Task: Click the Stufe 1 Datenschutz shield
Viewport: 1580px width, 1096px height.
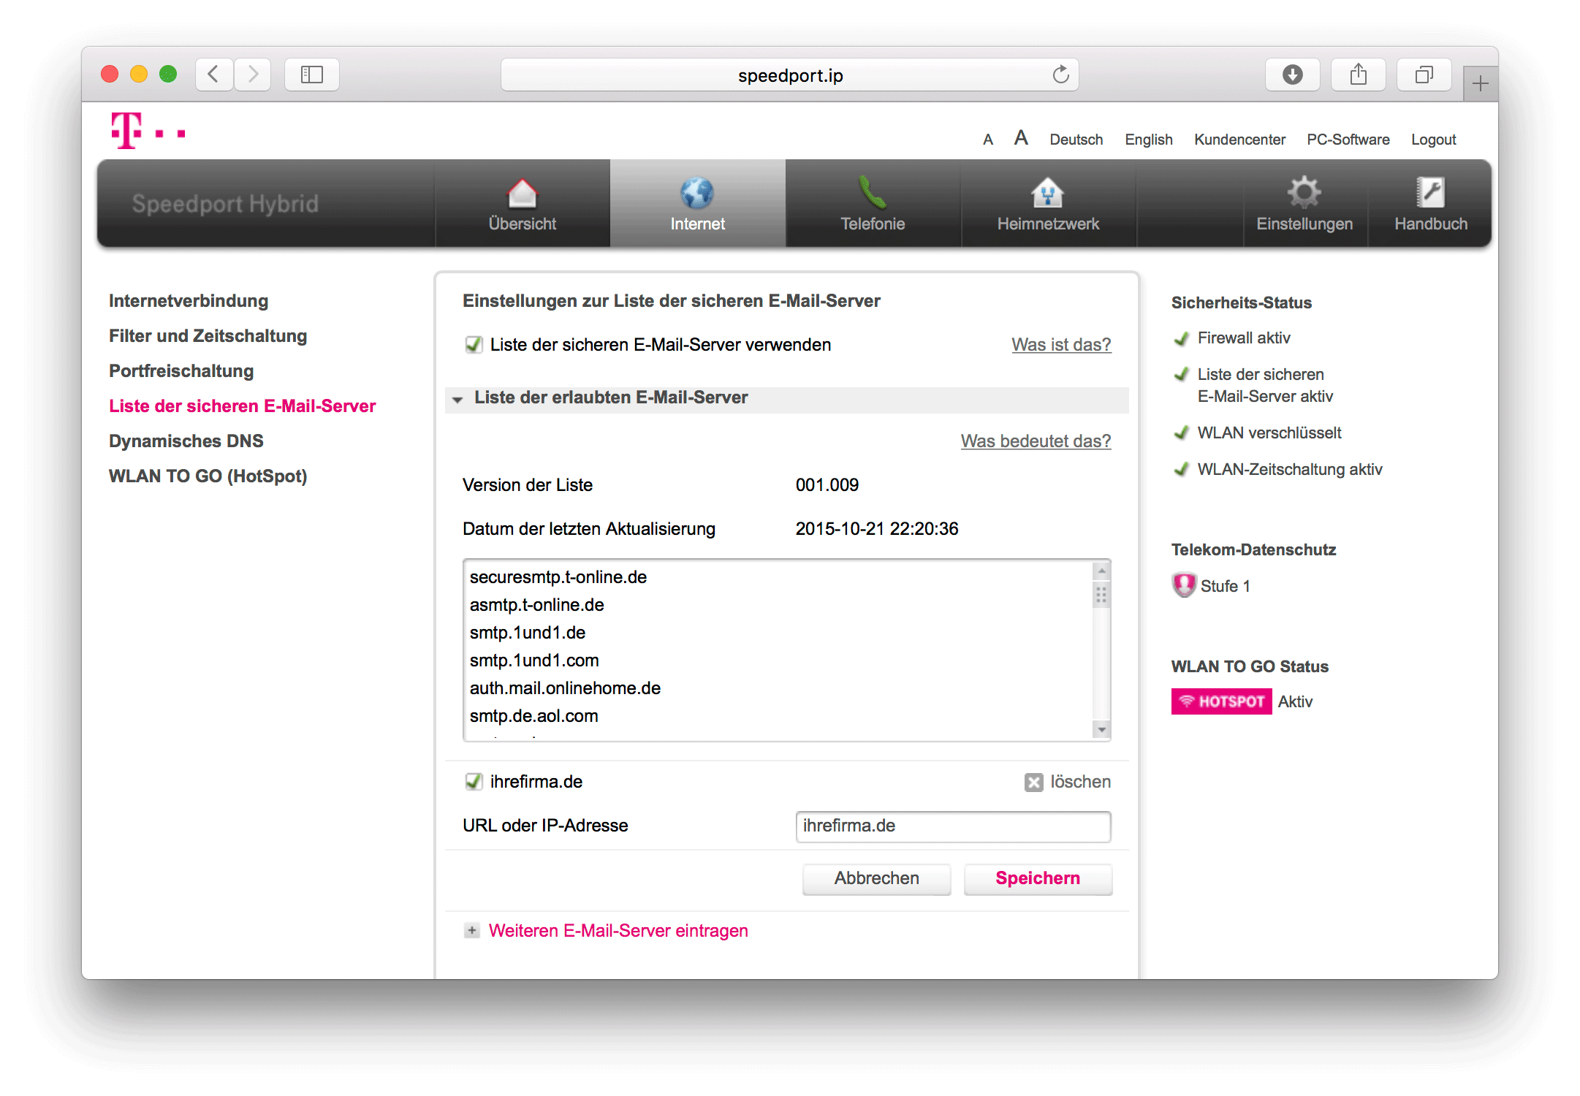Action: (1183, 585)
